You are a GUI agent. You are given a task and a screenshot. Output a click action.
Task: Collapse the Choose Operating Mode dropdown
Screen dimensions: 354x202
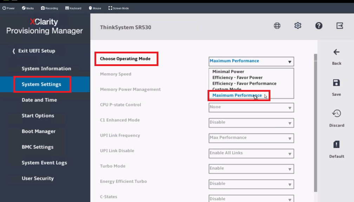251,61
